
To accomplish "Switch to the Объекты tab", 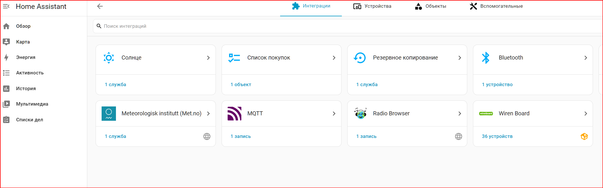I will click(431, 6).
